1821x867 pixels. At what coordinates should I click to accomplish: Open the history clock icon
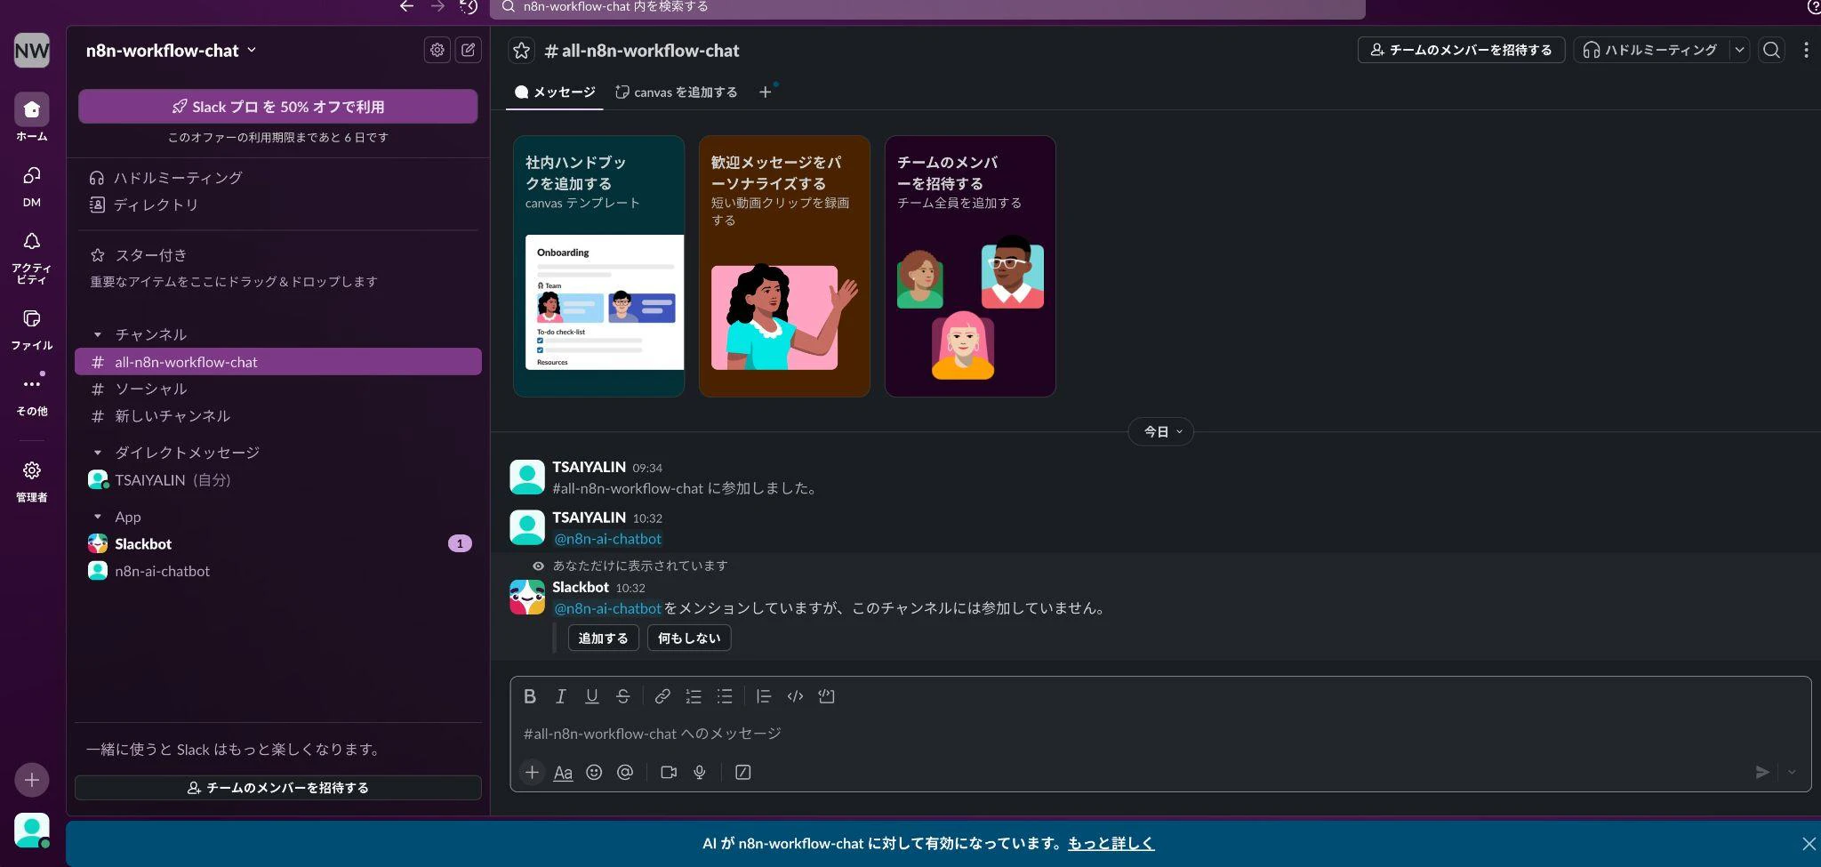tap(469, 6)
